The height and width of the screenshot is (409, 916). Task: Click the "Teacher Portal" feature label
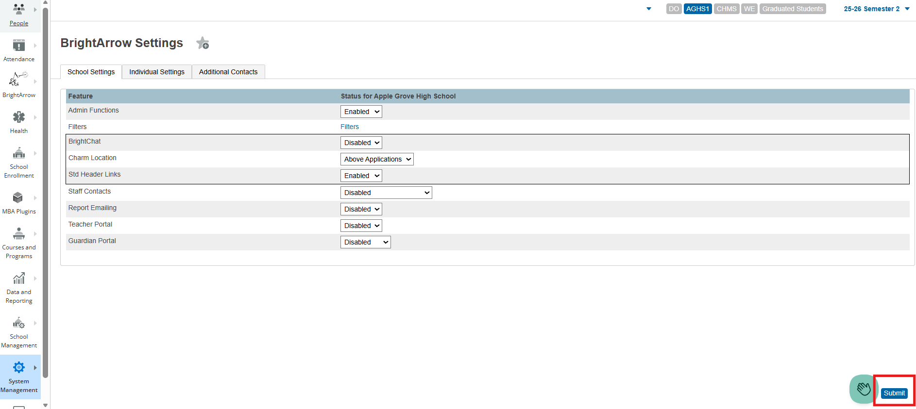90,224
